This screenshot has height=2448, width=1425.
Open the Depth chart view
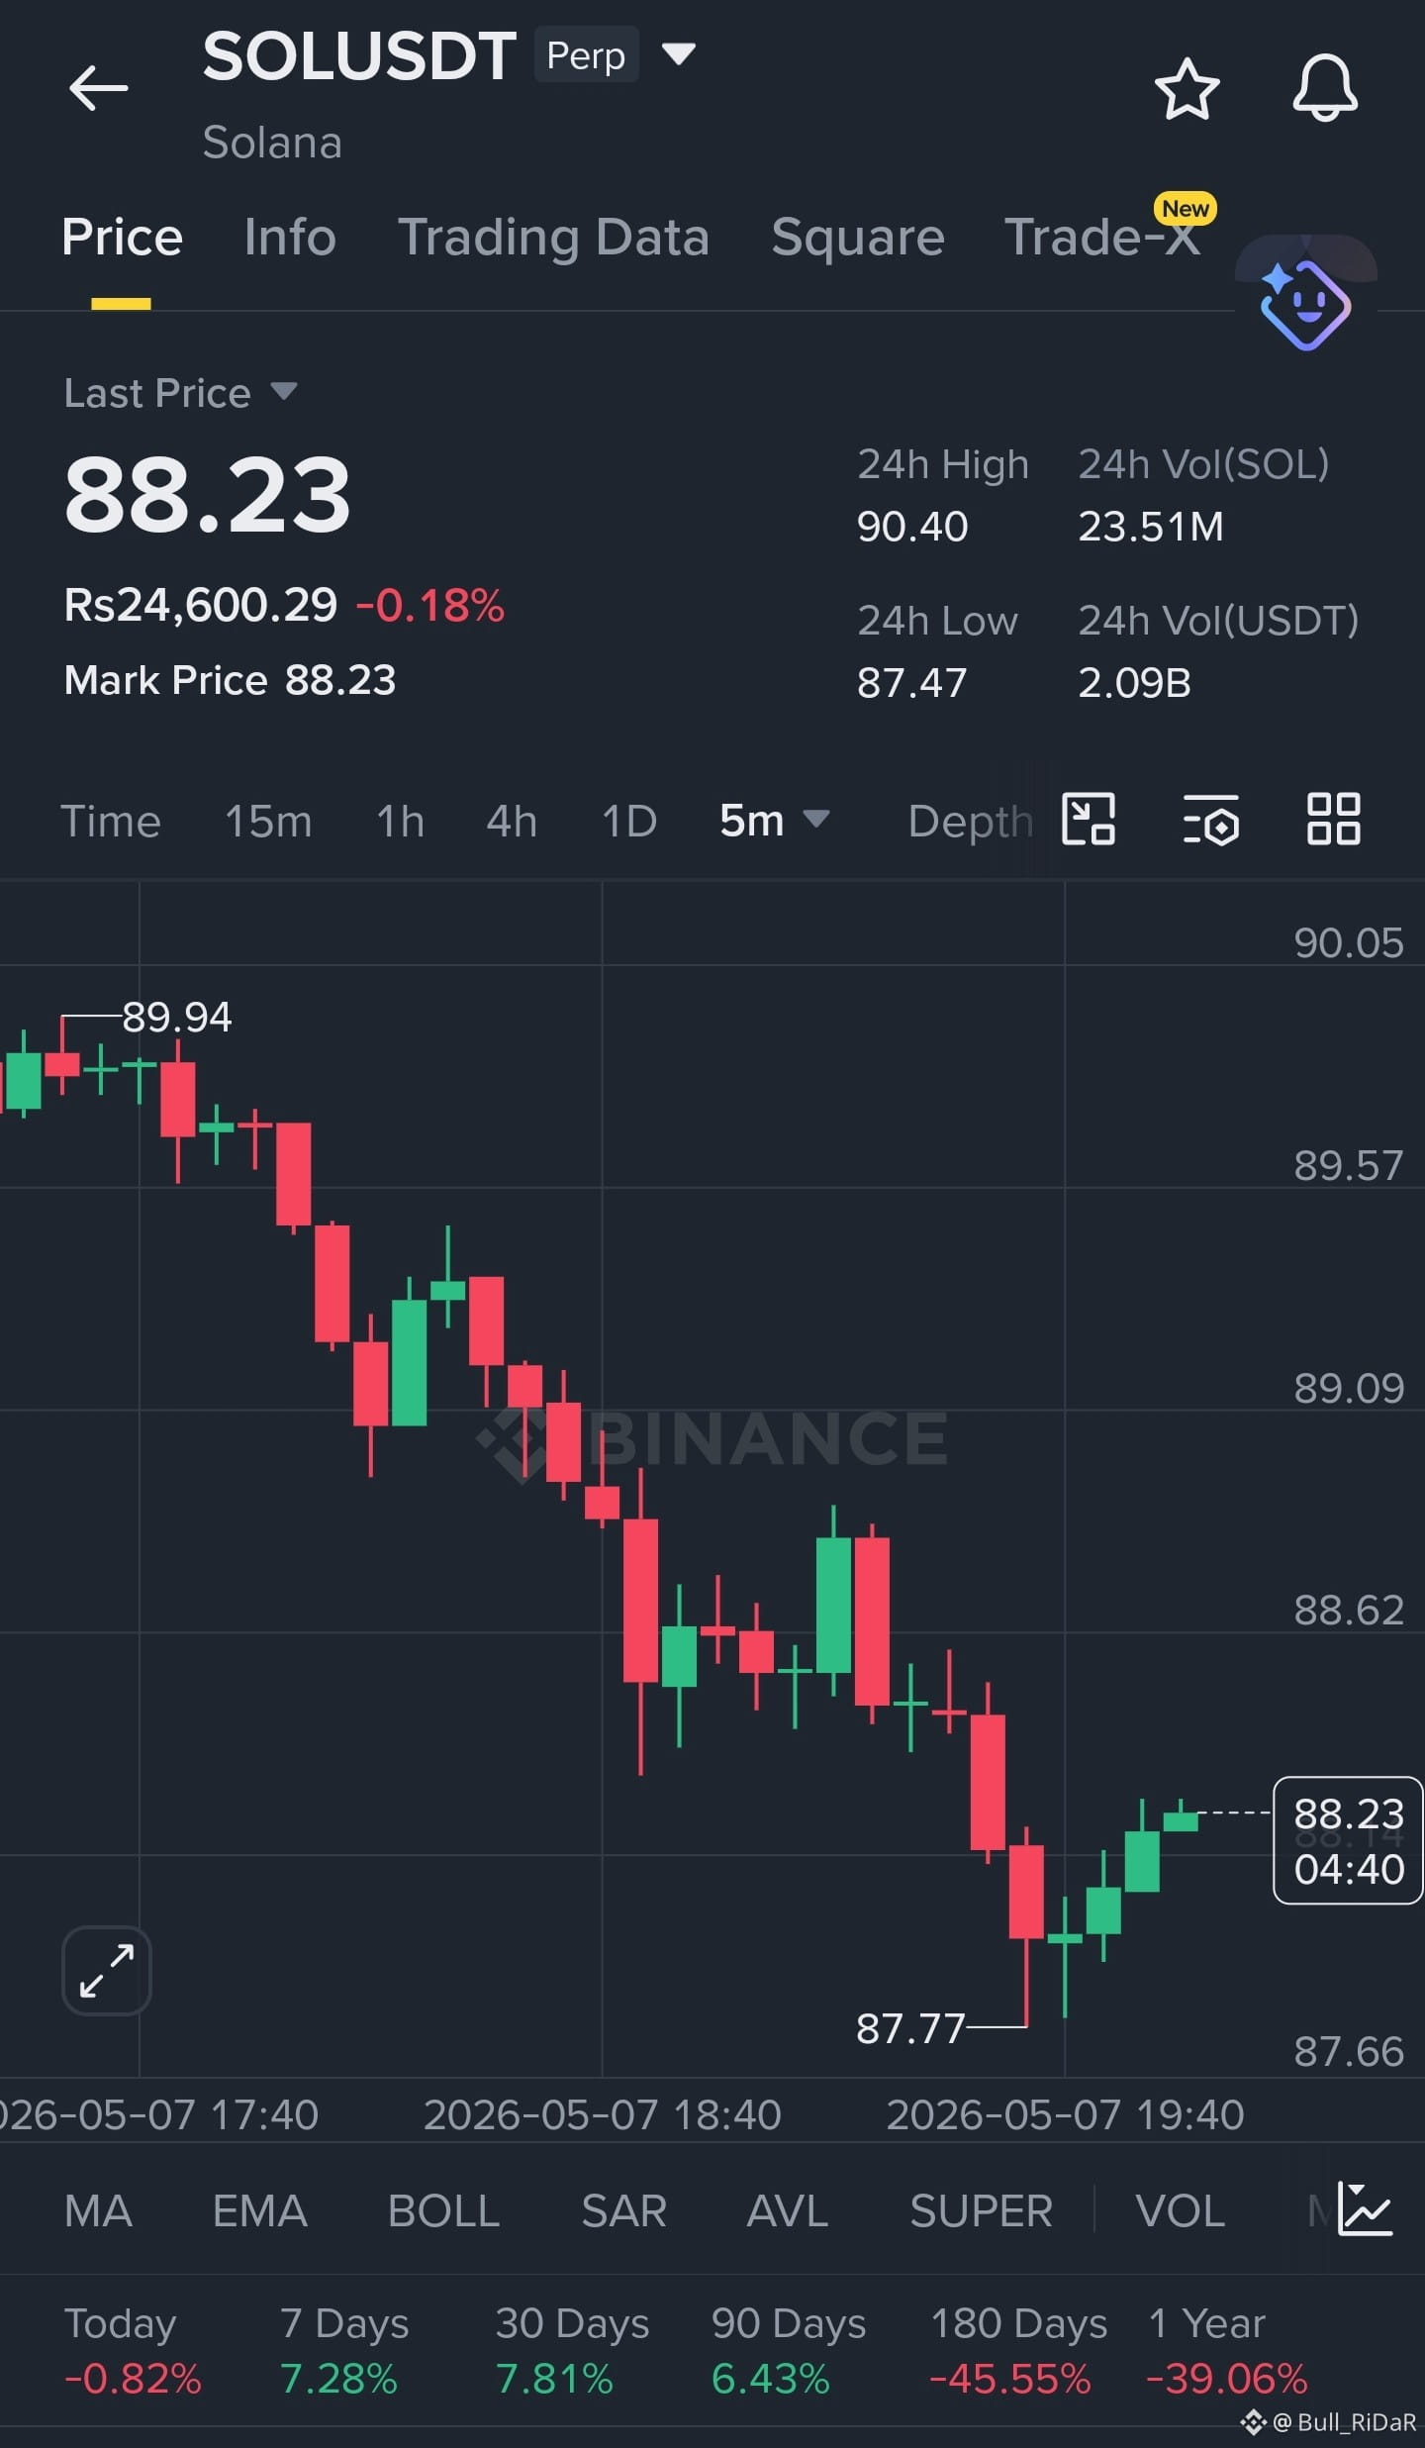[970, 821]
